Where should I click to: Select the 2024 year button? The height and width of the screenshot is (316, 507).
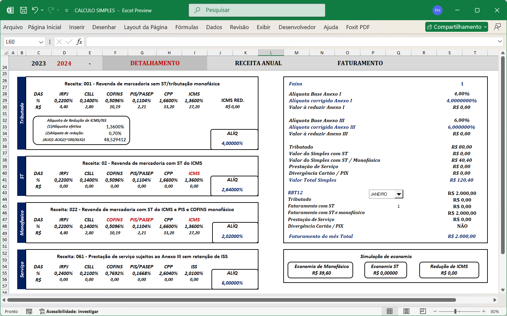coord(64,64)
